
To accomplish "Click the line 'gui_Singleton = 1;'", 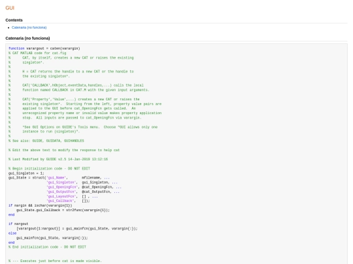I will [x=26, y=173].
